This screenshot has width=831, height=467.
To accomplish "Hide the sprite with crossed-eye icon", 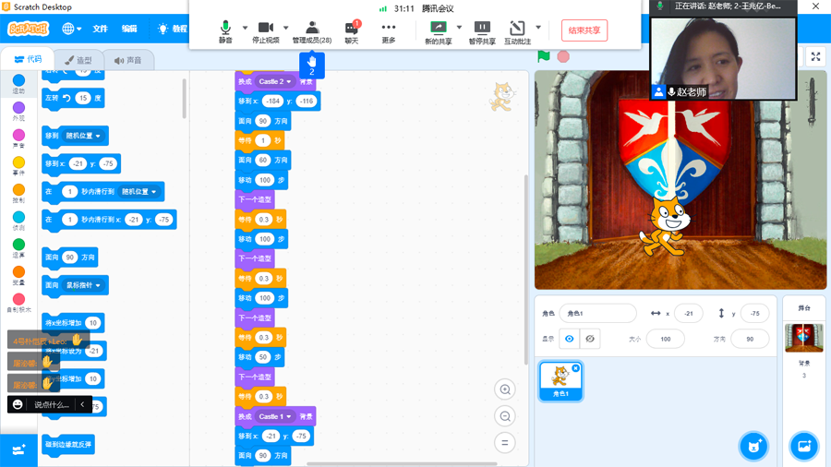I will coord(590,339).
